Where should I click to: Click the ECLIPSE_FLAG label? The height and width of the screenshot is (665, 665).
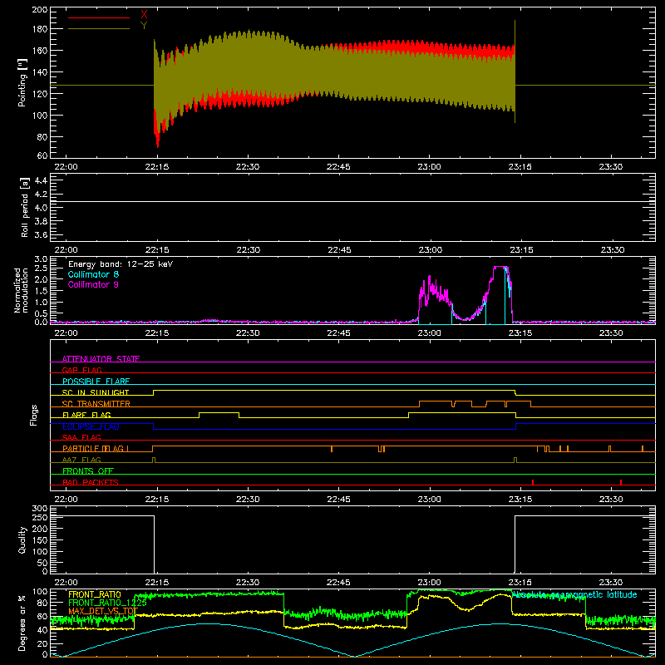[x=91, y=426]
